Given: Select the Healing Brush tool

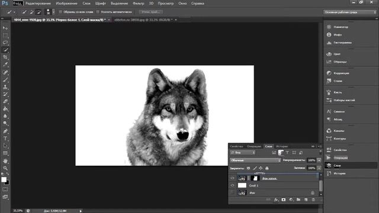Looking at the screenshot, I should [5, 72].
